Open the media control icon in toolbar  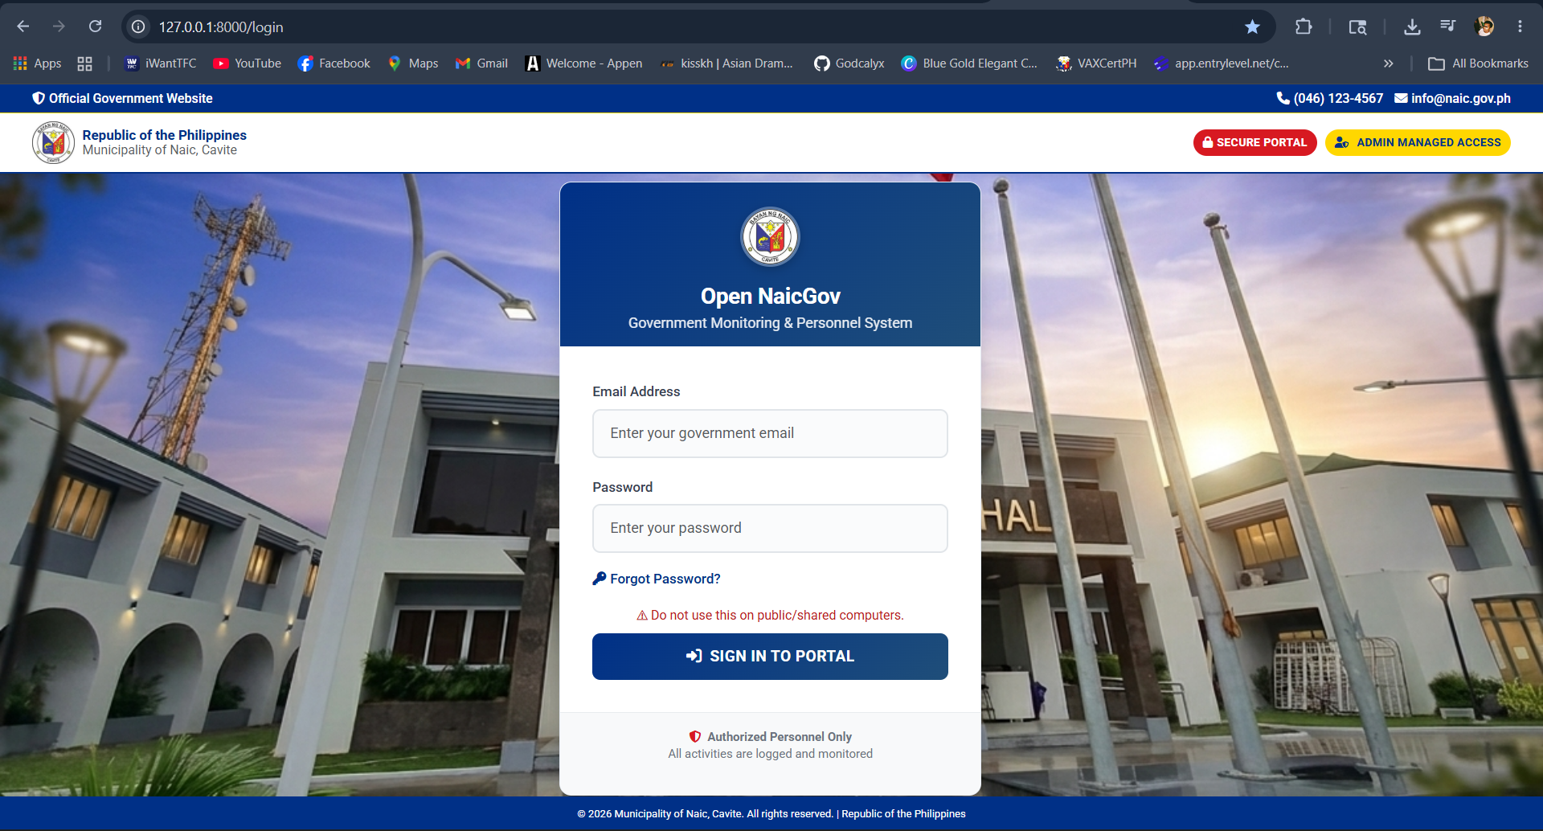[x=1448, y=27]
